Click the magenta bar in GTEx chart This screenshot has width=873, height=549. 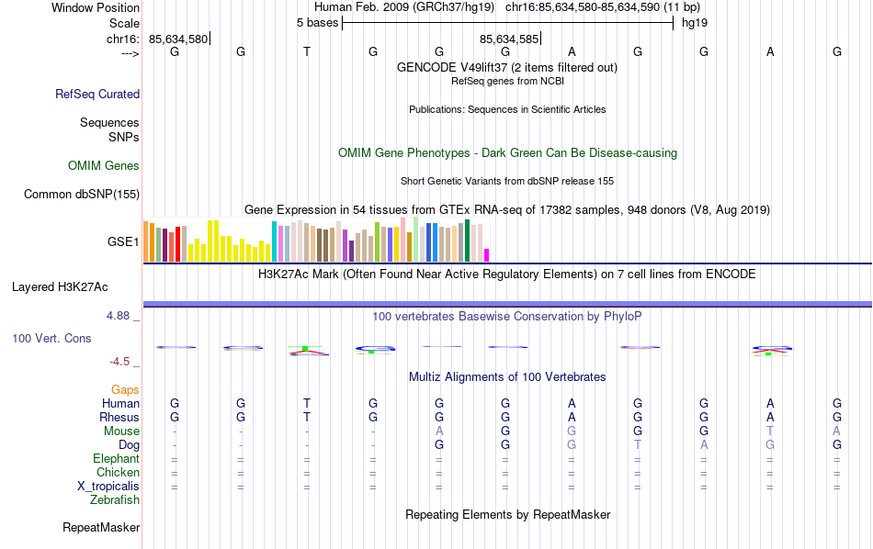pos(487,255)
